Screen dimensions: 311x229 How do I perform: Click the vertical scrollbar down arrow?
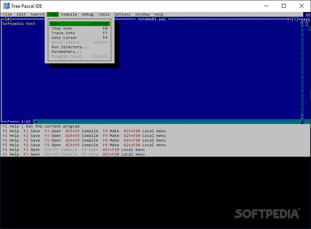(x=302, y=117)
